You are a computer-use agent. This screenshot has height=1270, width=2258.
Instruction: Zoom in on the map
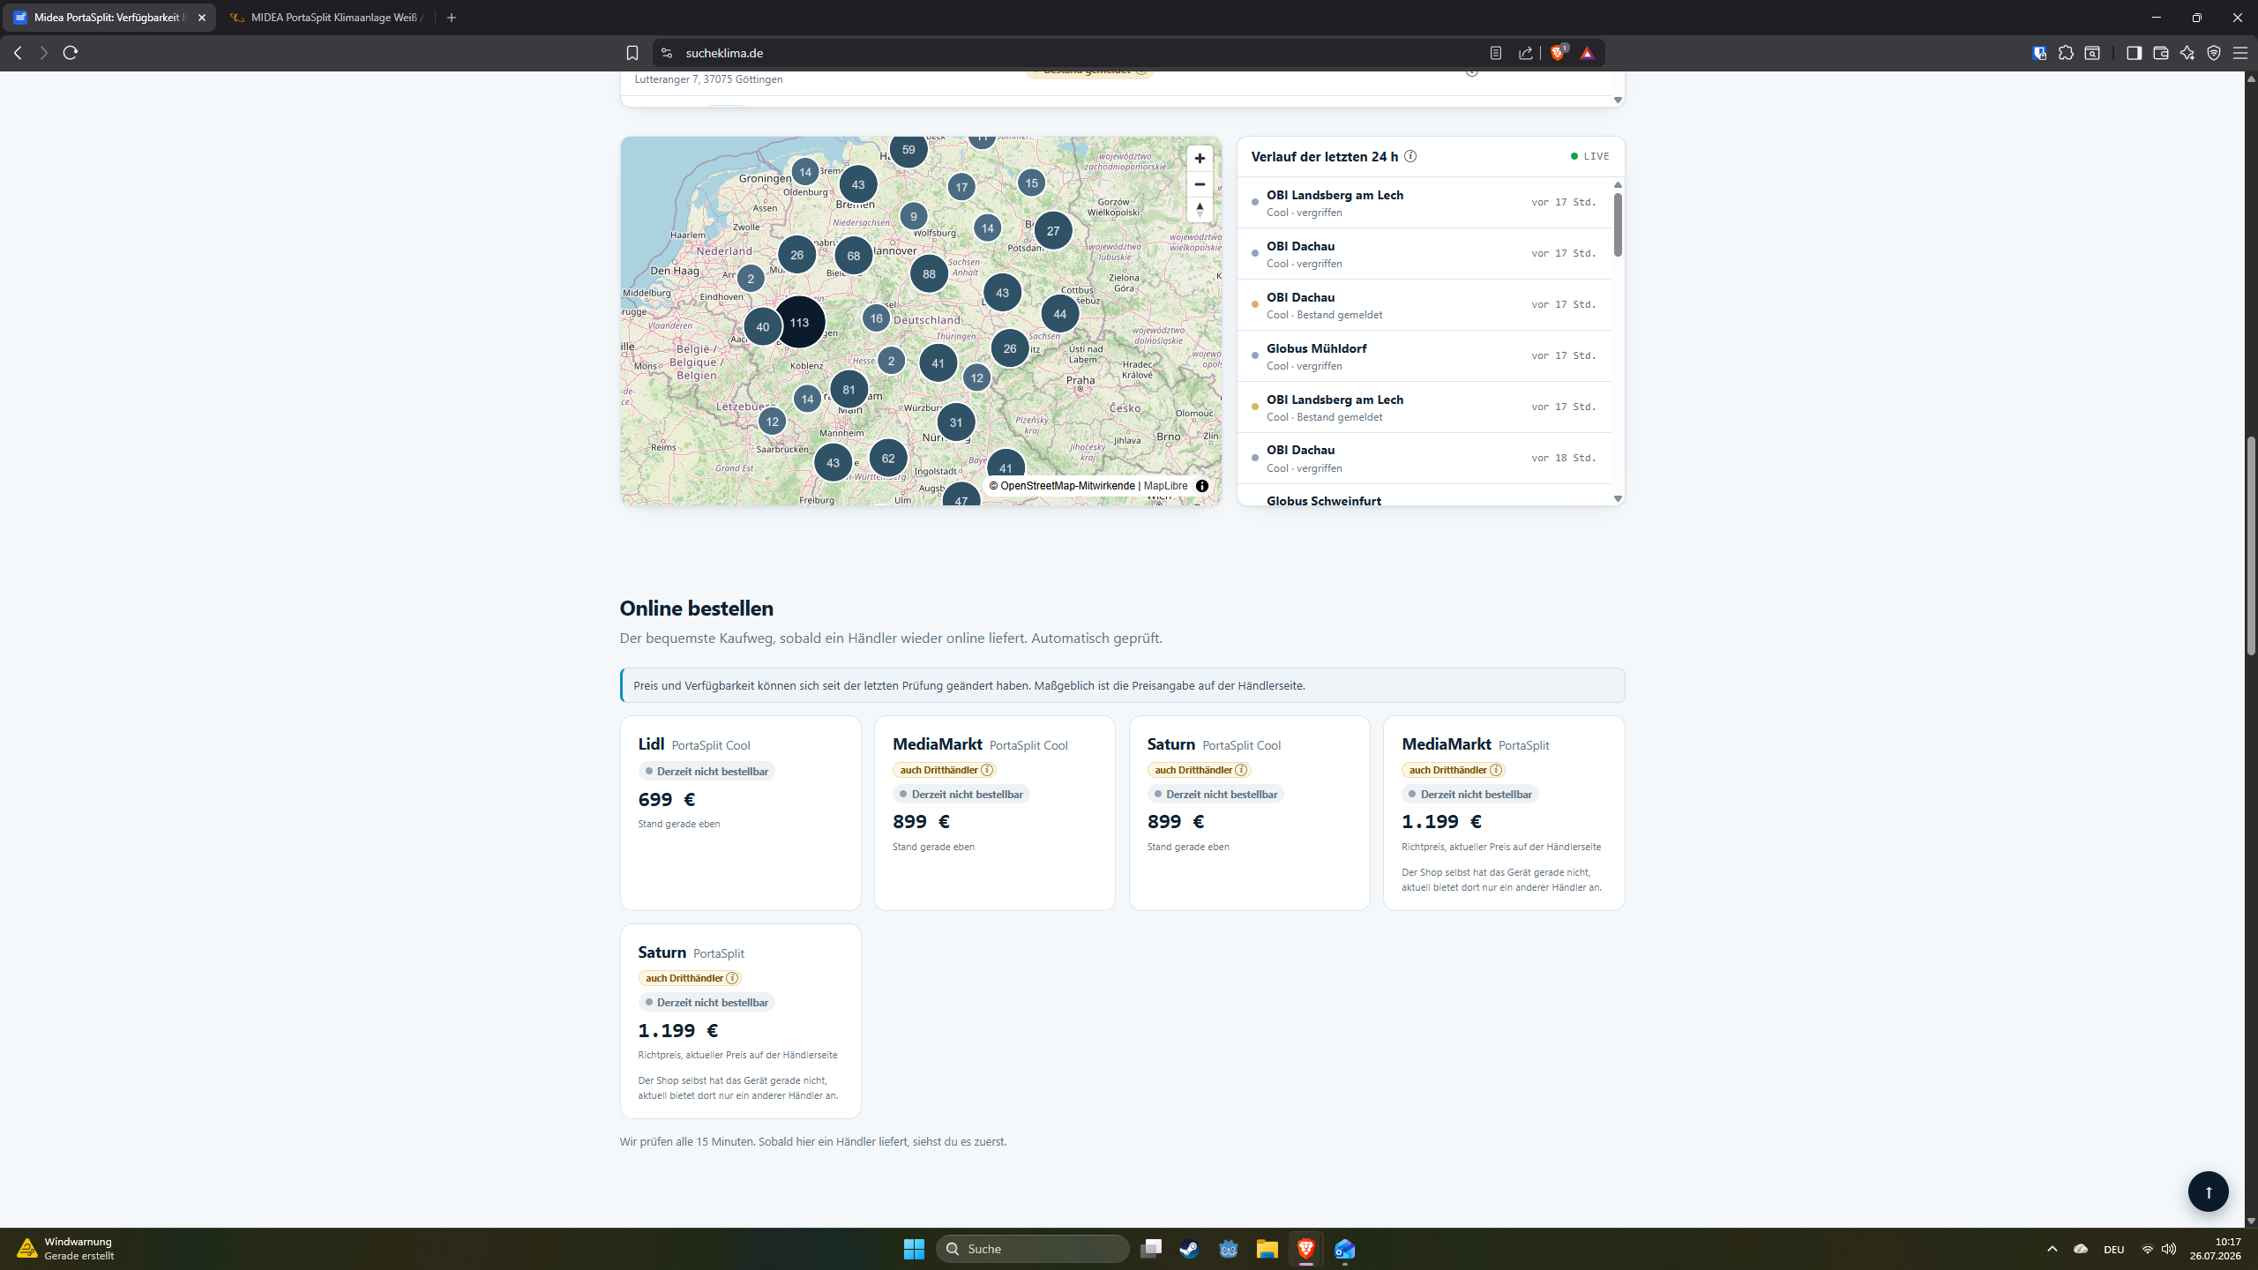[1200, 159]
